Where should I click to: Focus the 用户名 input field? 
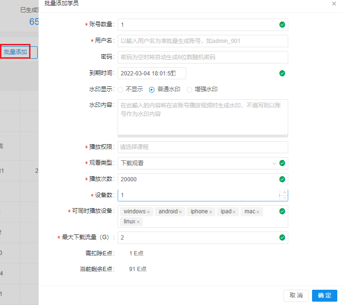tap(202, 41)
